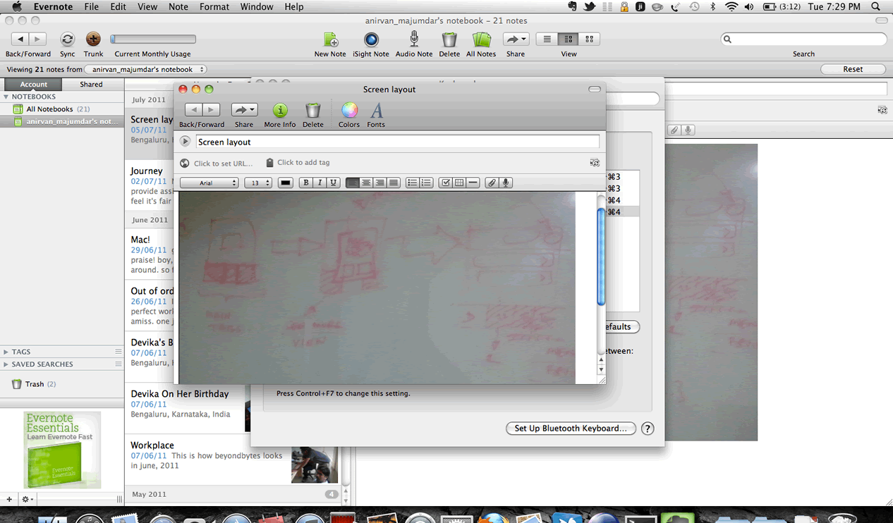Open the notebook selector dropdown
Screen dimensions: 893x523
click(145, 69)
